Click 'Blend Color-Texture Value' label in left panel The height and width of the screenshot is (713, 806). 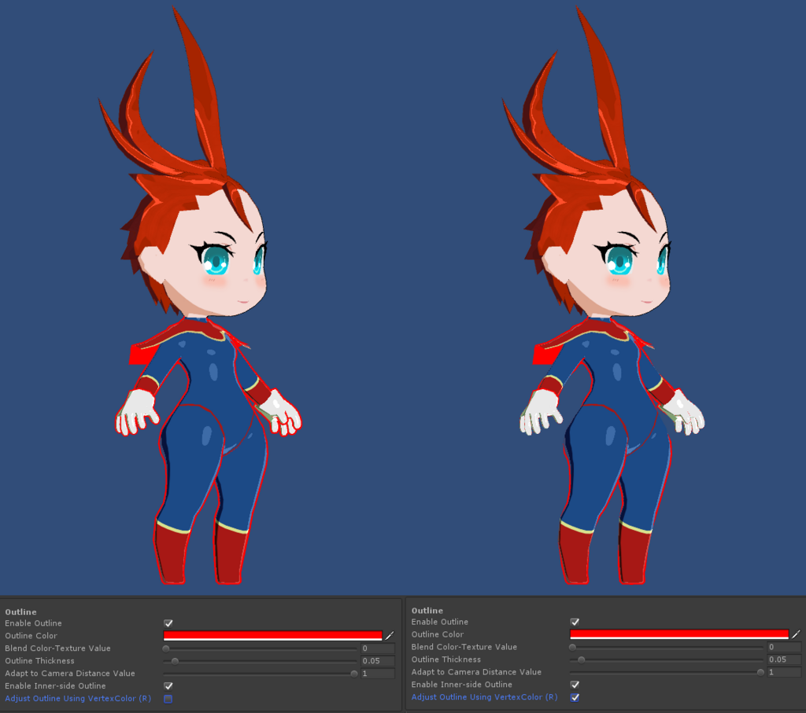(57, 649)
